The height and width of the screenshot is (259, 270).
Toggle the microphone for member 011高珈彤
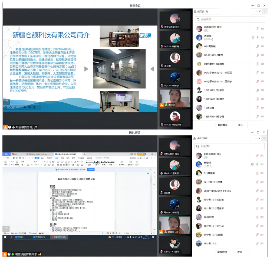pos(258,46)
